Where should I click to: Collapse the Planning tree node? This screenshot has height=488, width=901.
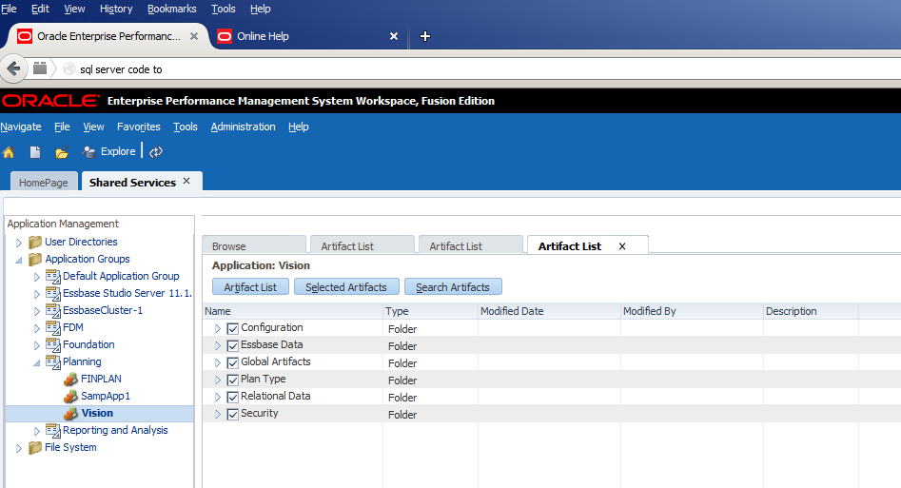pos(37,362)
